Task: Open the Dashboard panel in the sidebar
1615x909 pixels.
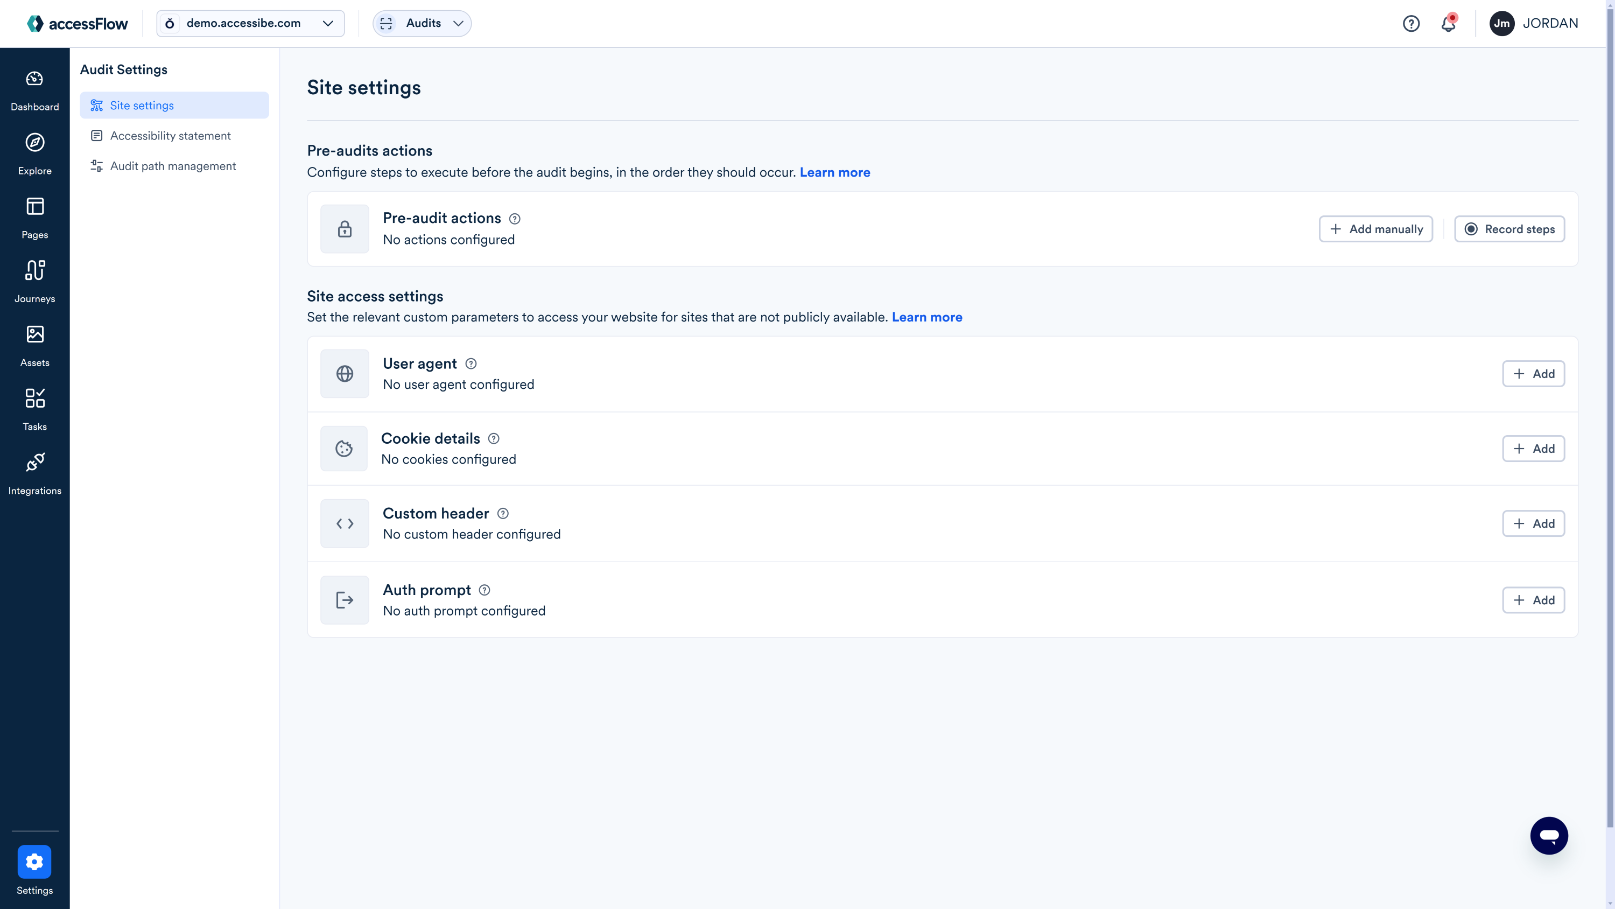Action: click(x=34, y=89)
